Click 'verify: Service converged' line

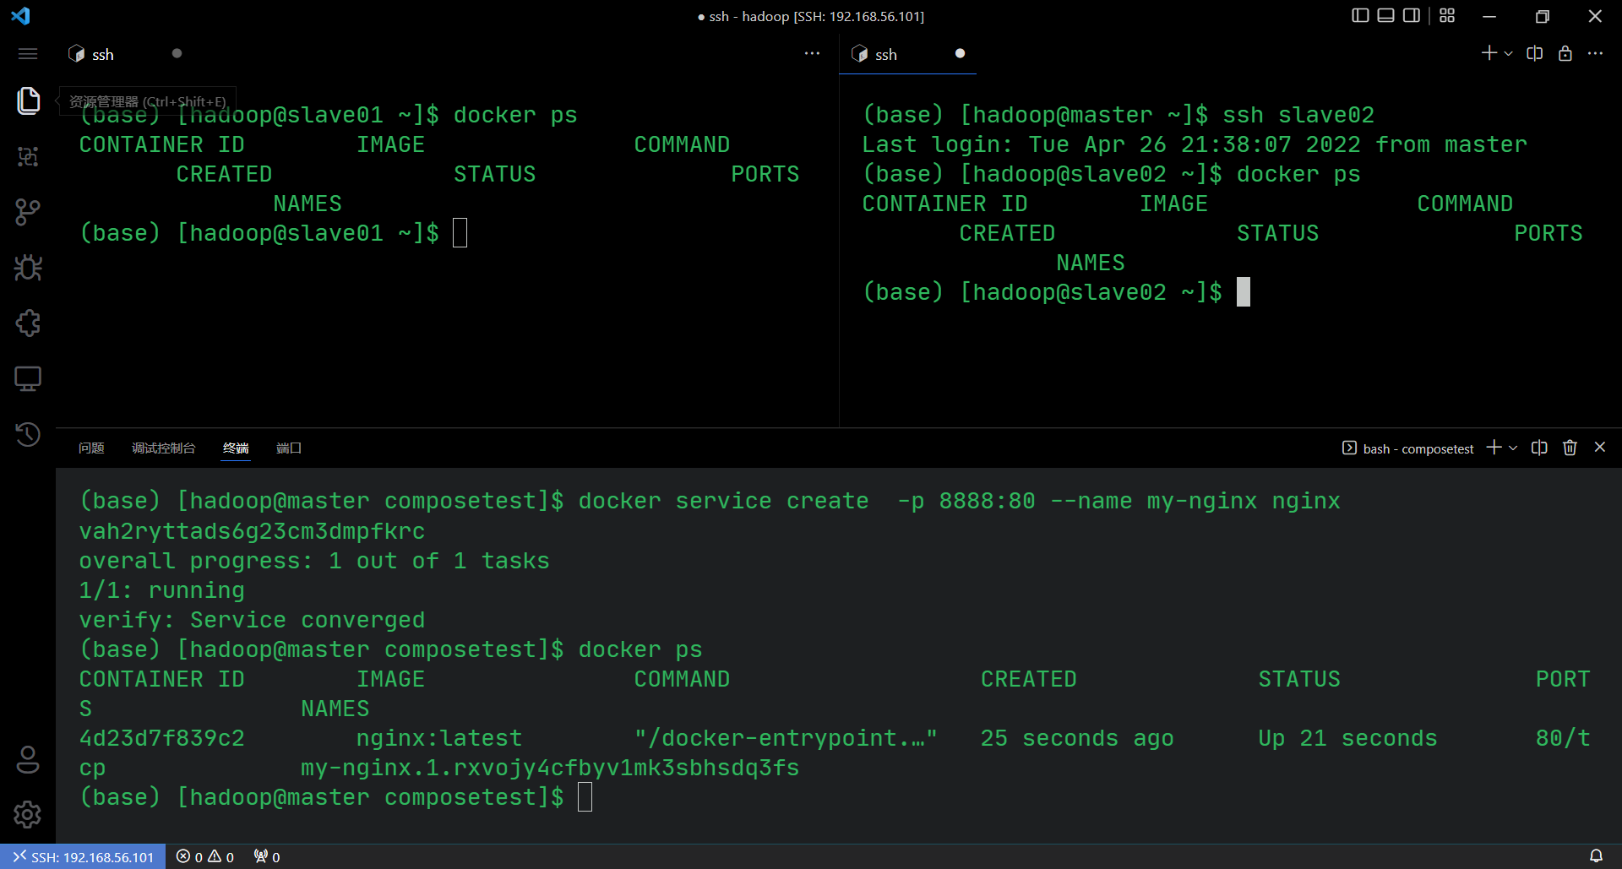pyautogui.click(x=252, y=620)
